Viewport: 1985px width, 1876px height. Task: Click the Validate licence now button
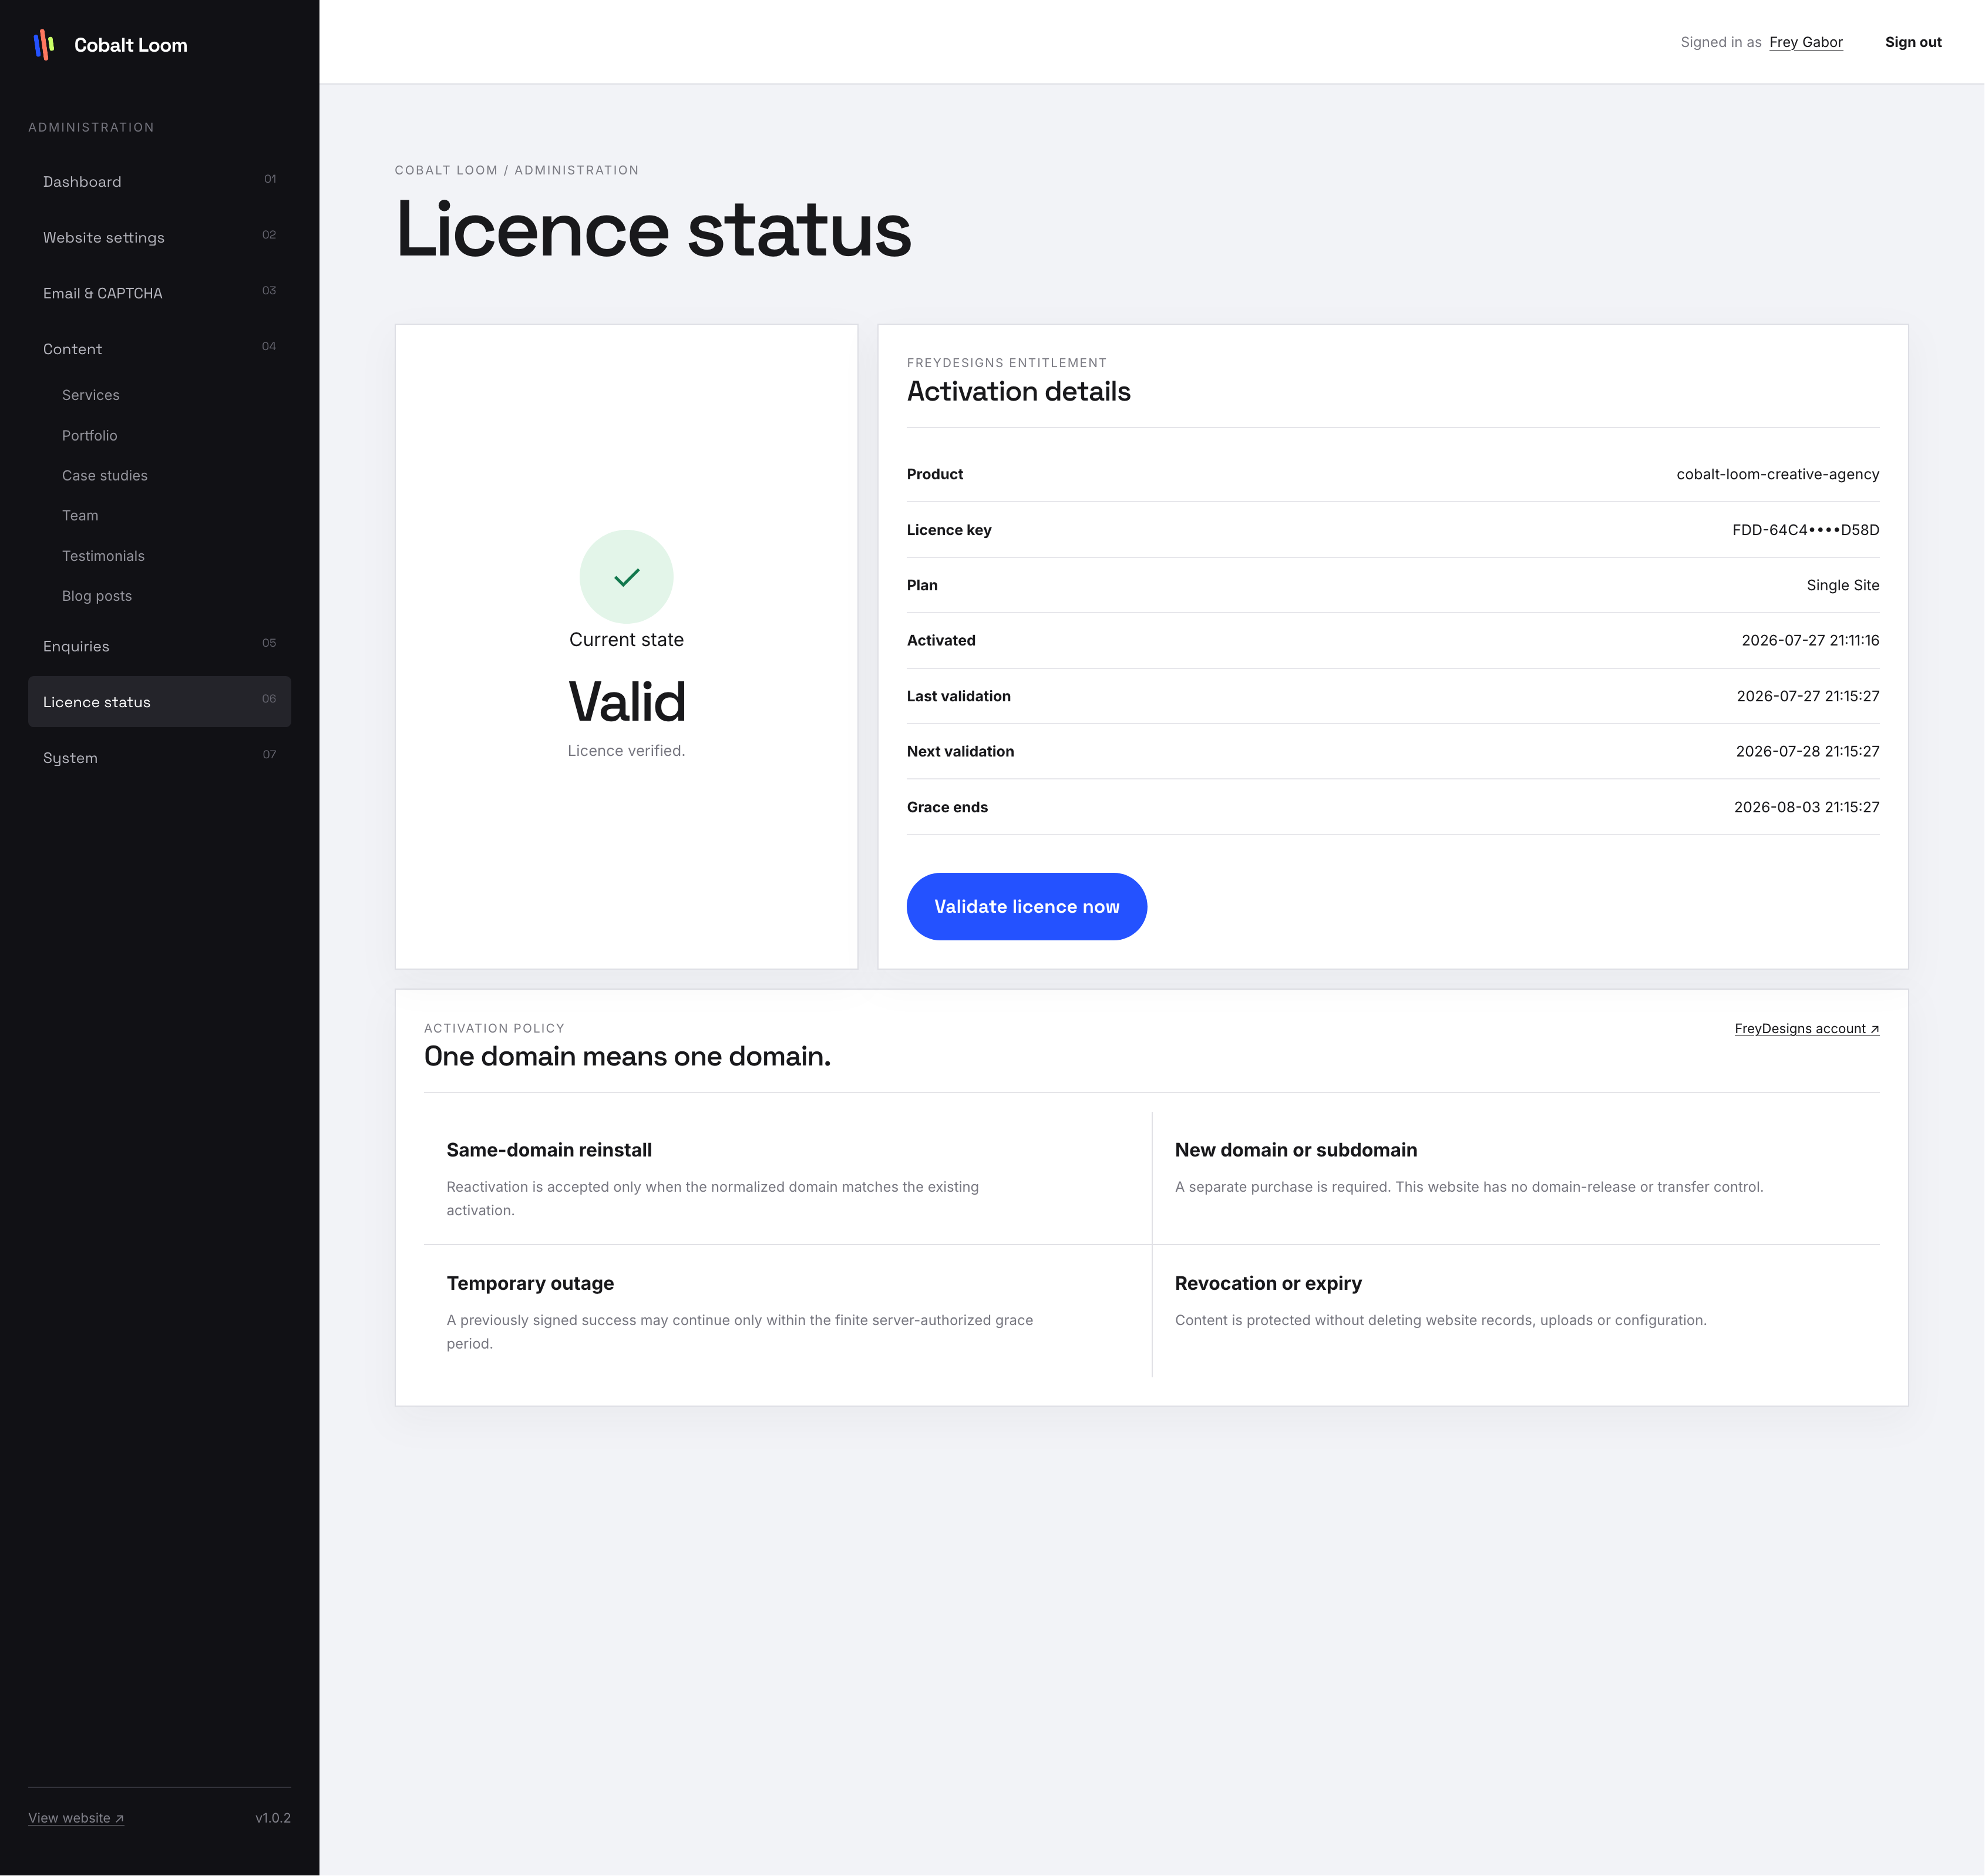pos(1026,906)
